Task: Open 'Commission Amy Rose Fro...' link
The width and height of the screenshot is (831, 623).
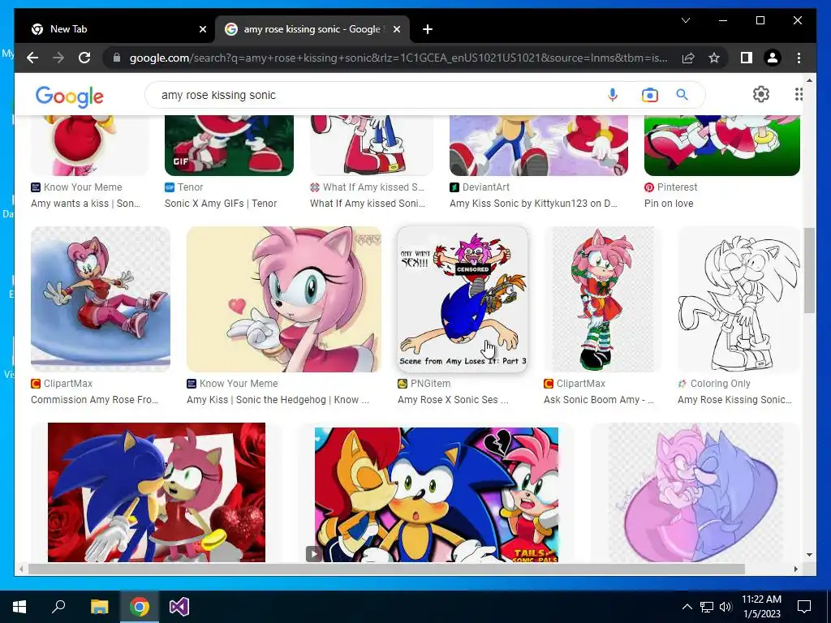Action: pos(95,400)
